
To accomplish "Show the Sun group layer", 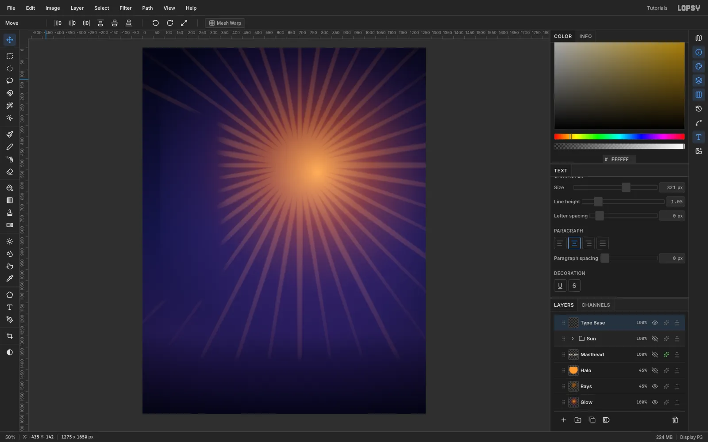I will (655, 339).
